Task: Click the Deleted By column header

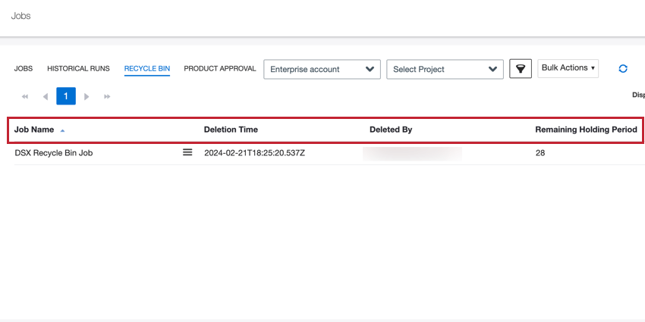Action: (391, 130)
